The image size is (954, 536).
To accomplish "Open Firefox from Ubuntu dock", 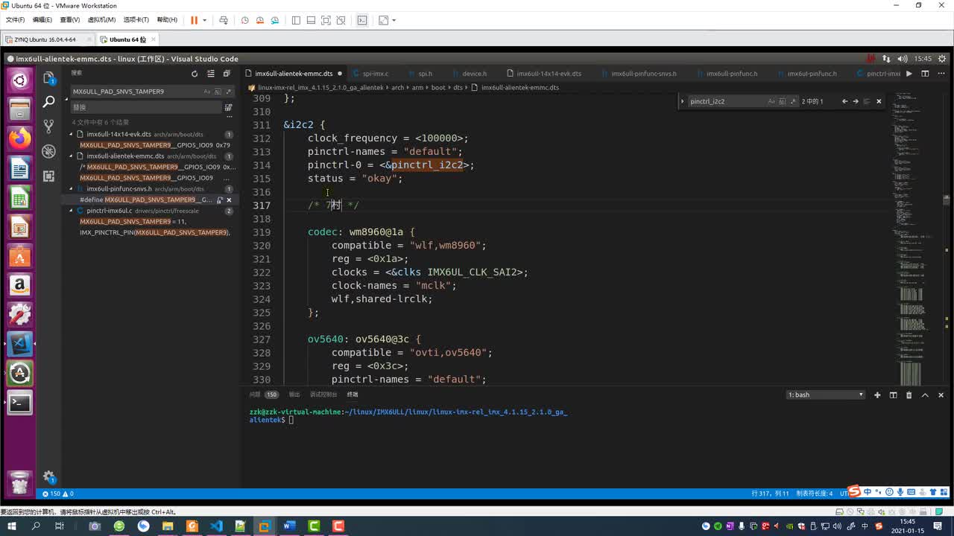I will [x=20, y=138].
